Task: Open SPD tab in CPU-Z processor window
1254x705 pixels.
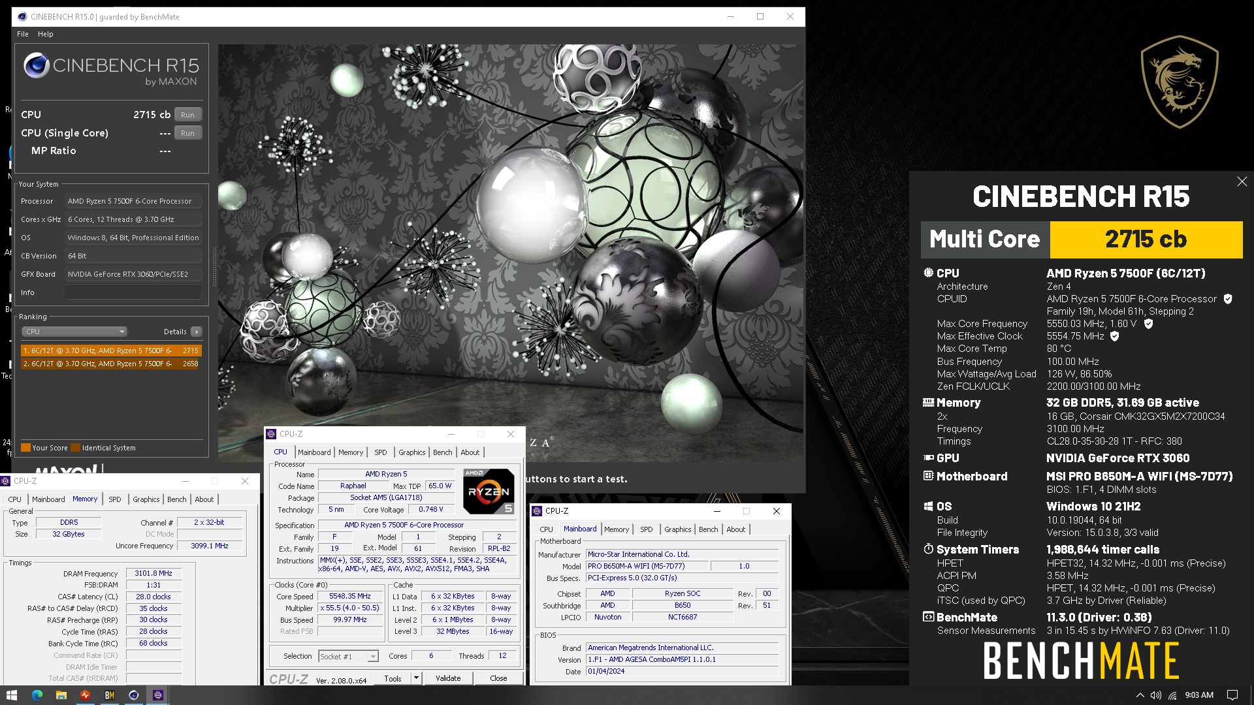Action: (x=381, y=452)
